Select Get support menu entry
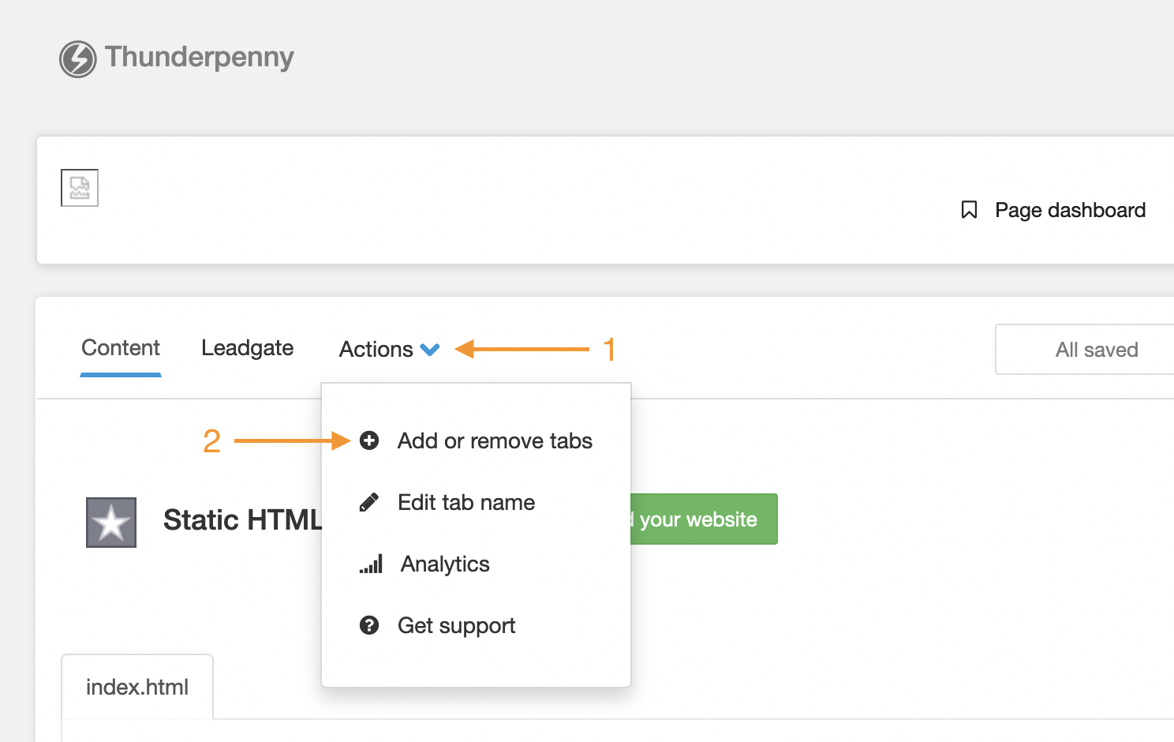Screen dimensions: 1174x742 456,625
